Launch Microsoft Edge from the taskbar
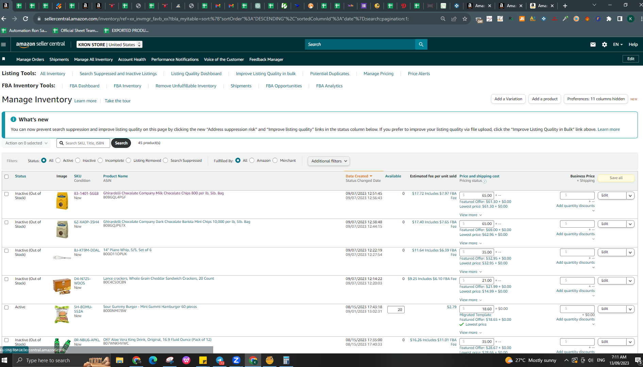 tap(153, 360)
